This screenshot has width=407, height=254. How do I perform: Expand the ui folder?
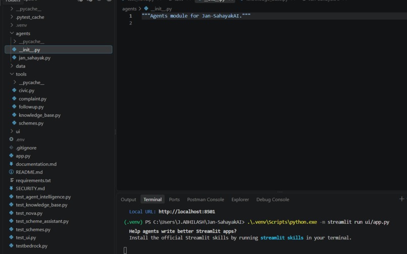[12, 131]
